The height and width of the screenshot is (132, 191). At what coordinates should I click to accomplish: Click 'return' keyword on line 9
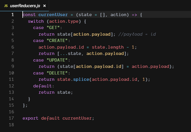click(47, 66)
